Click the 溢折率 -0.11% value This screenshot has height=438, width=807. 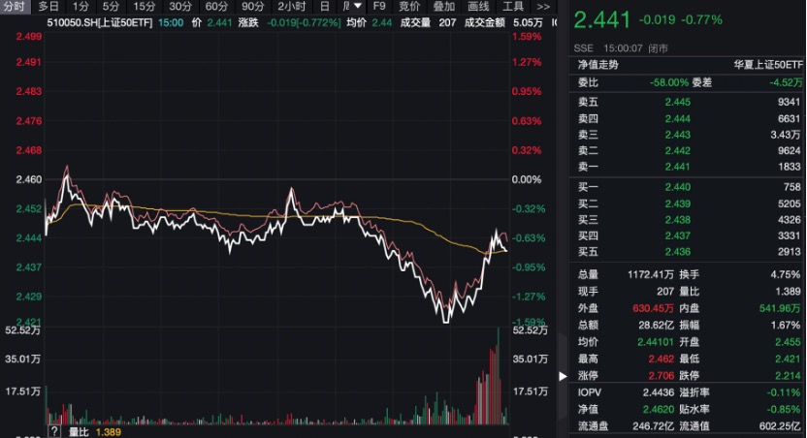(784, 392)
